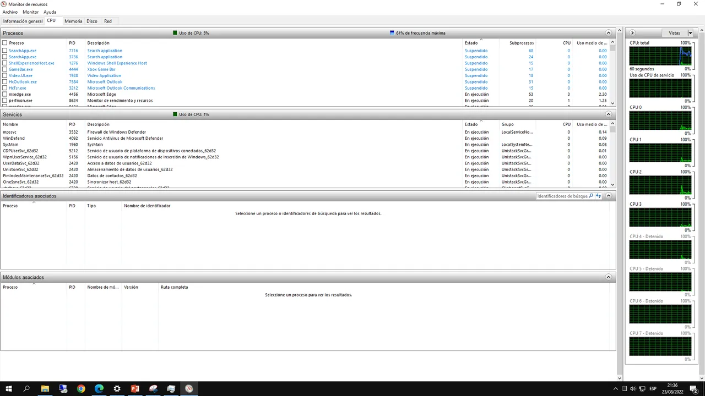Screen dimensions: 705x396
Task: Open File Explorer from the taskbar
Action: coord(45,388)
